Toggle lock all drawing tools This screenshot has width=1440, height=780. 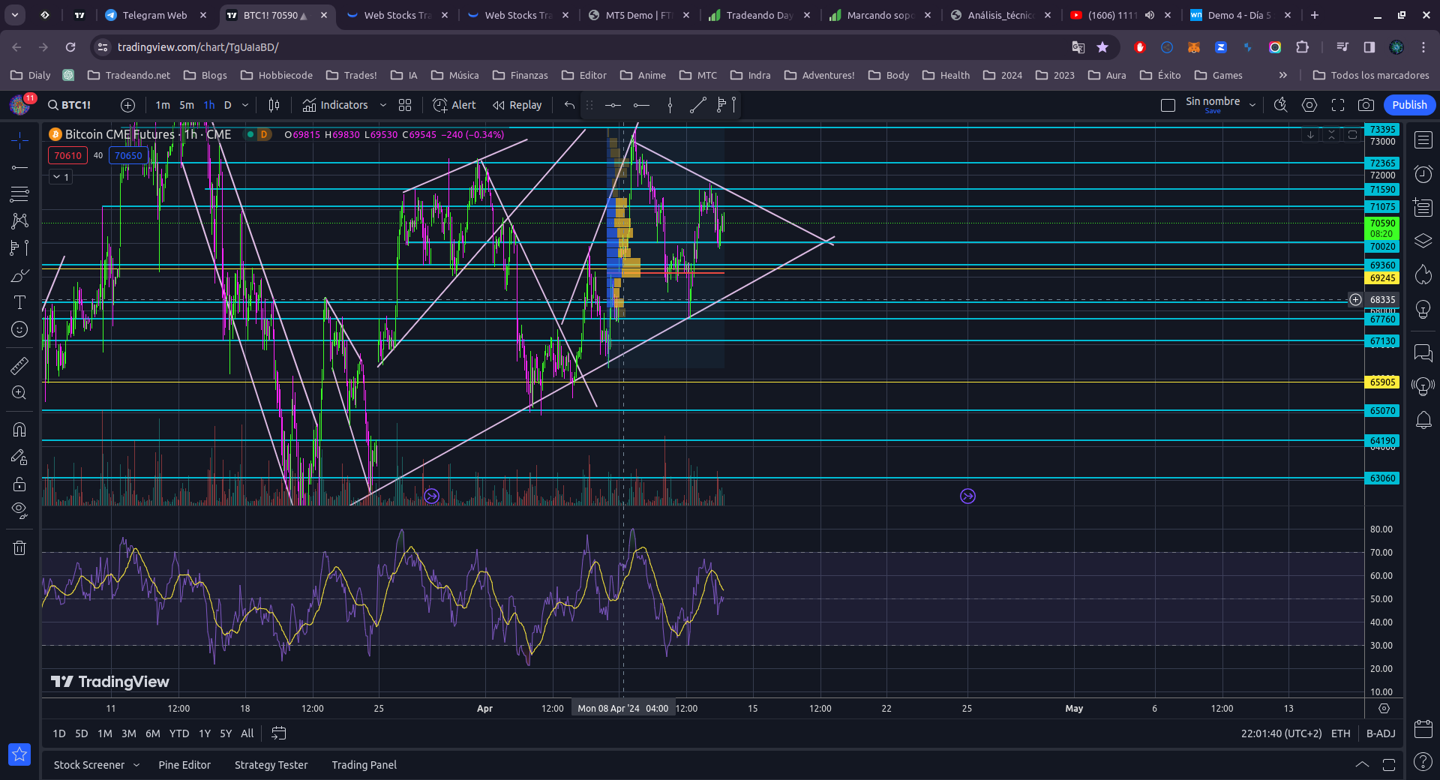(x=19, y=484)
